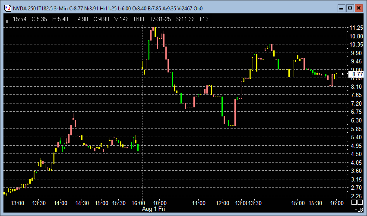This screenshot has height=216, width=367.
Task: Click the 6.75 price axis label
Action: [x=356, y=112]
